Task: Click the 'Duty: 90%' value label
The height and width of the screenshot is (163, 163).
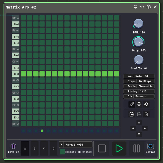Action: click(139, 51)
